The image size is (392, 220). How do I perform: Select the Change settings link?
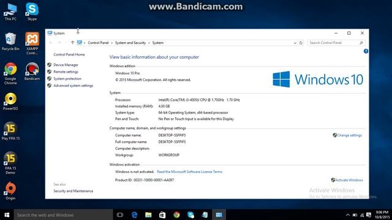tap(349, 135)
